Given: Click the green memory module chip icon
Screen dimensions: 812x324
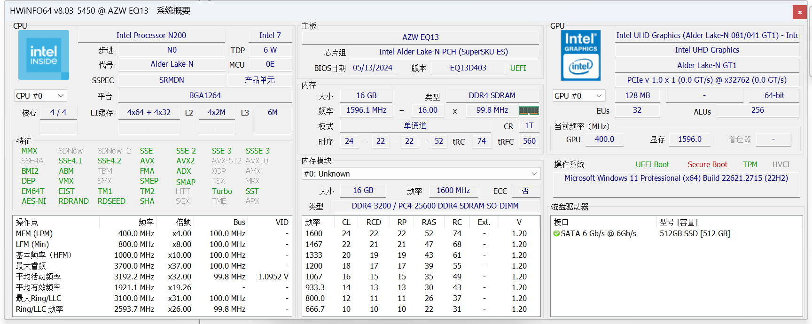Looking at the screenshot, I should coord(529,110).
